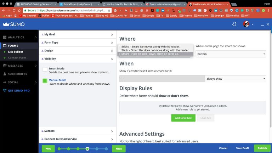This screenshot has width=272, height=153.
Task: Enable the Smart Mode checkbox
Action: [x=45, y=69]
